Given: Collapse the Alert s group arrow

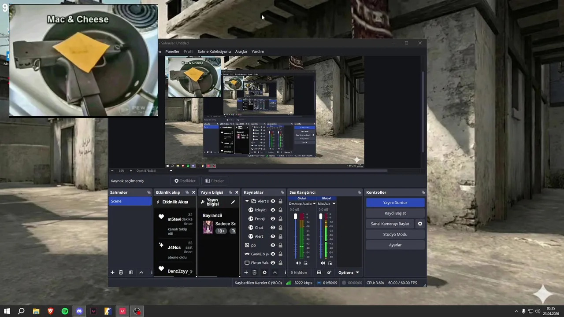Looking at the screenshot, I should point(247,201).
